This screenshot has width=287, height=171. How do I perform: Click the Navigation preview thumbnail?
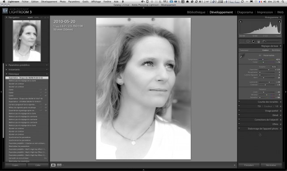click(27, 41)
